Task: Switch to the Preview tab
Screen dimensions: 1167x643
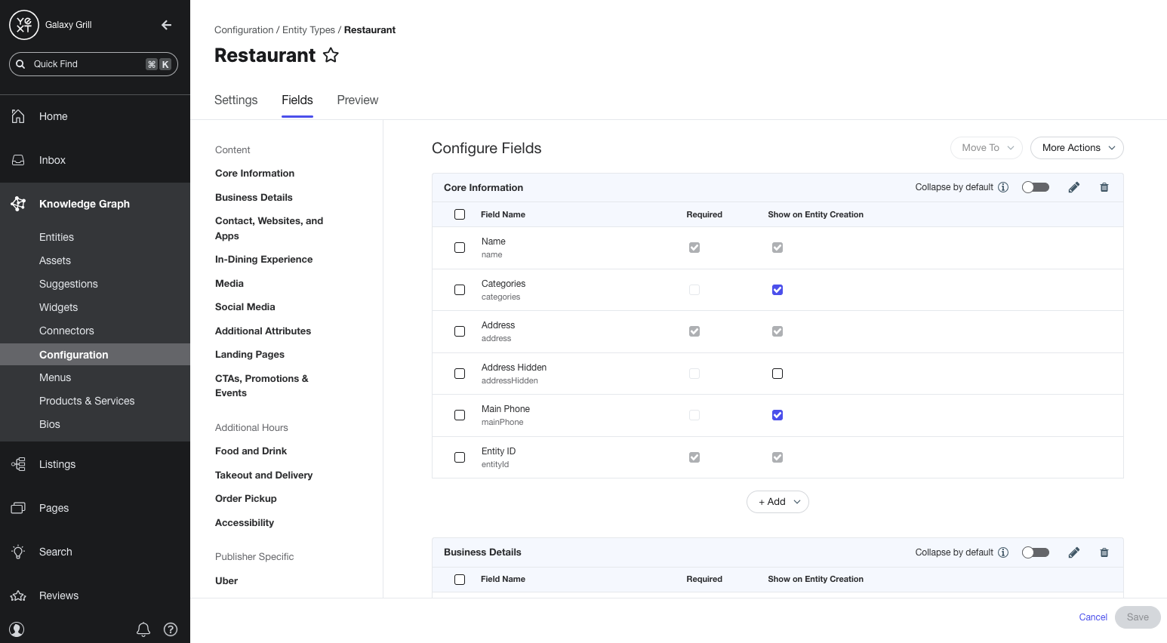Action: pos(358,100)
